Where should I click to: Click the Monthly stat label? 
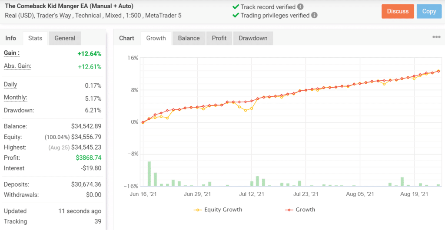tap(15, 98)
